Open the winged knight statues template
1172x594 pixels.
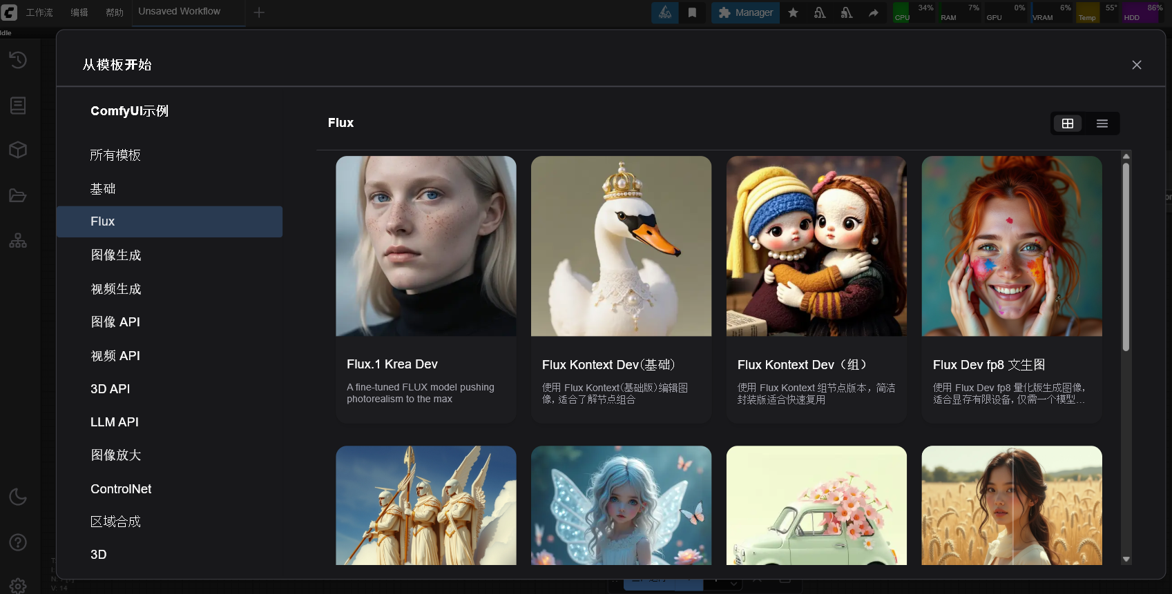(426, 506)
